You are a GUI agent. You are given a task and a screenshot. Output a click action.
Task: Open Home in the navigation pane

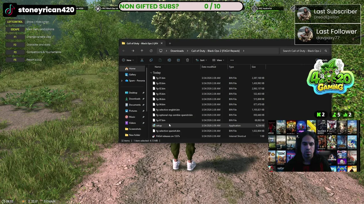(x=132, y=69)
